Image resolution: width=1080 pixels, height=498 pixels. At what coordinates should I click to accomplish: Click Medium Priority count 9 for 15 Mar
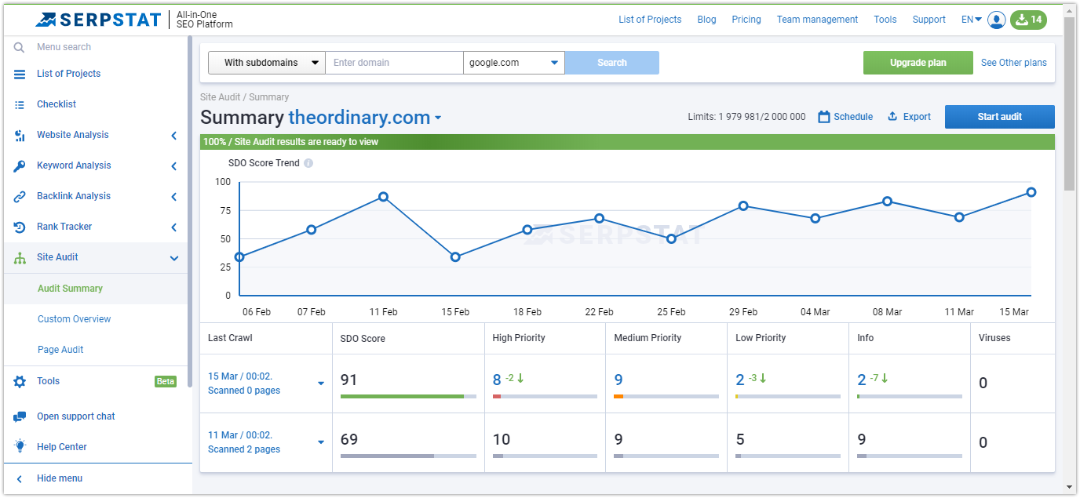pyautogui.click(x=618, y=380)
